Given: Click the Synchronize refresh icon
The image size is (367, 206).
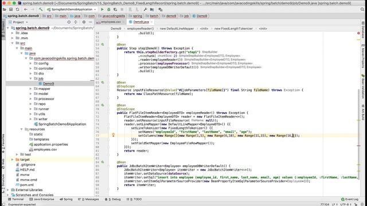Looking at the screenshot, I should [x=18, y=9].
